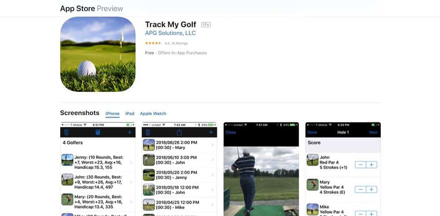Click Mary's avatar in the Score list
The height and width of the screenshot is (216, 440).
pyautogui.click(x=312, y=185)
